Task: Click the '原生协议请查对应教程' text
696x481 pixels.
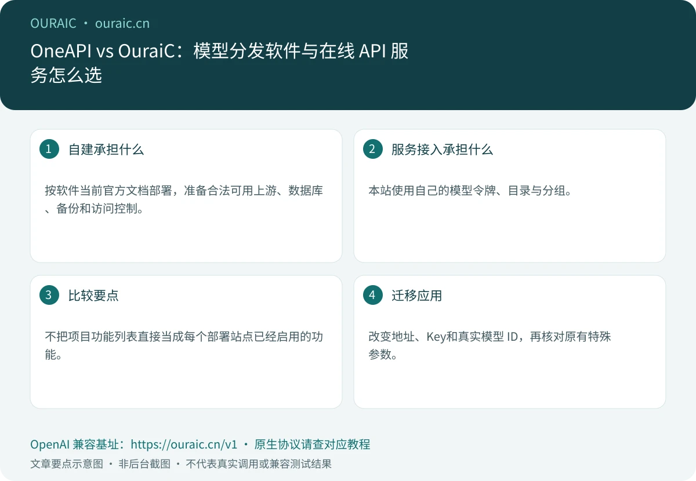Action: click(312, 444)
